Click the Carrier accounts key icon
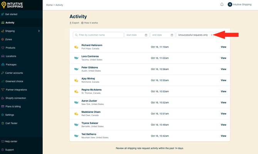This screenshot has width=258, height=154. tap(3, 73)
